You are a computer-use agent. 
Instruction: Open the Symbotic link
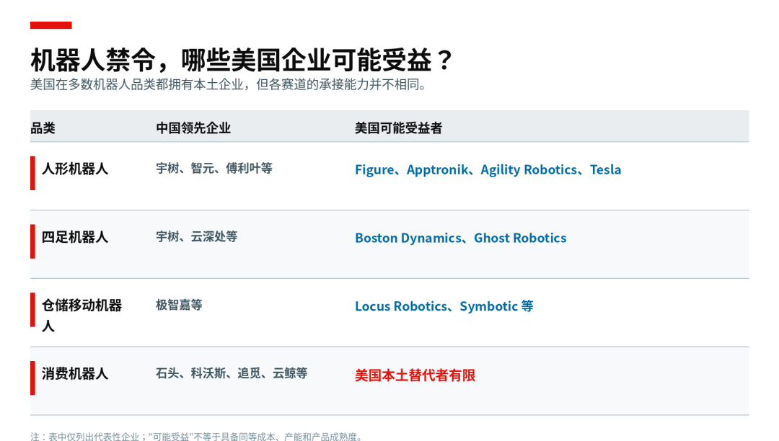489,306
